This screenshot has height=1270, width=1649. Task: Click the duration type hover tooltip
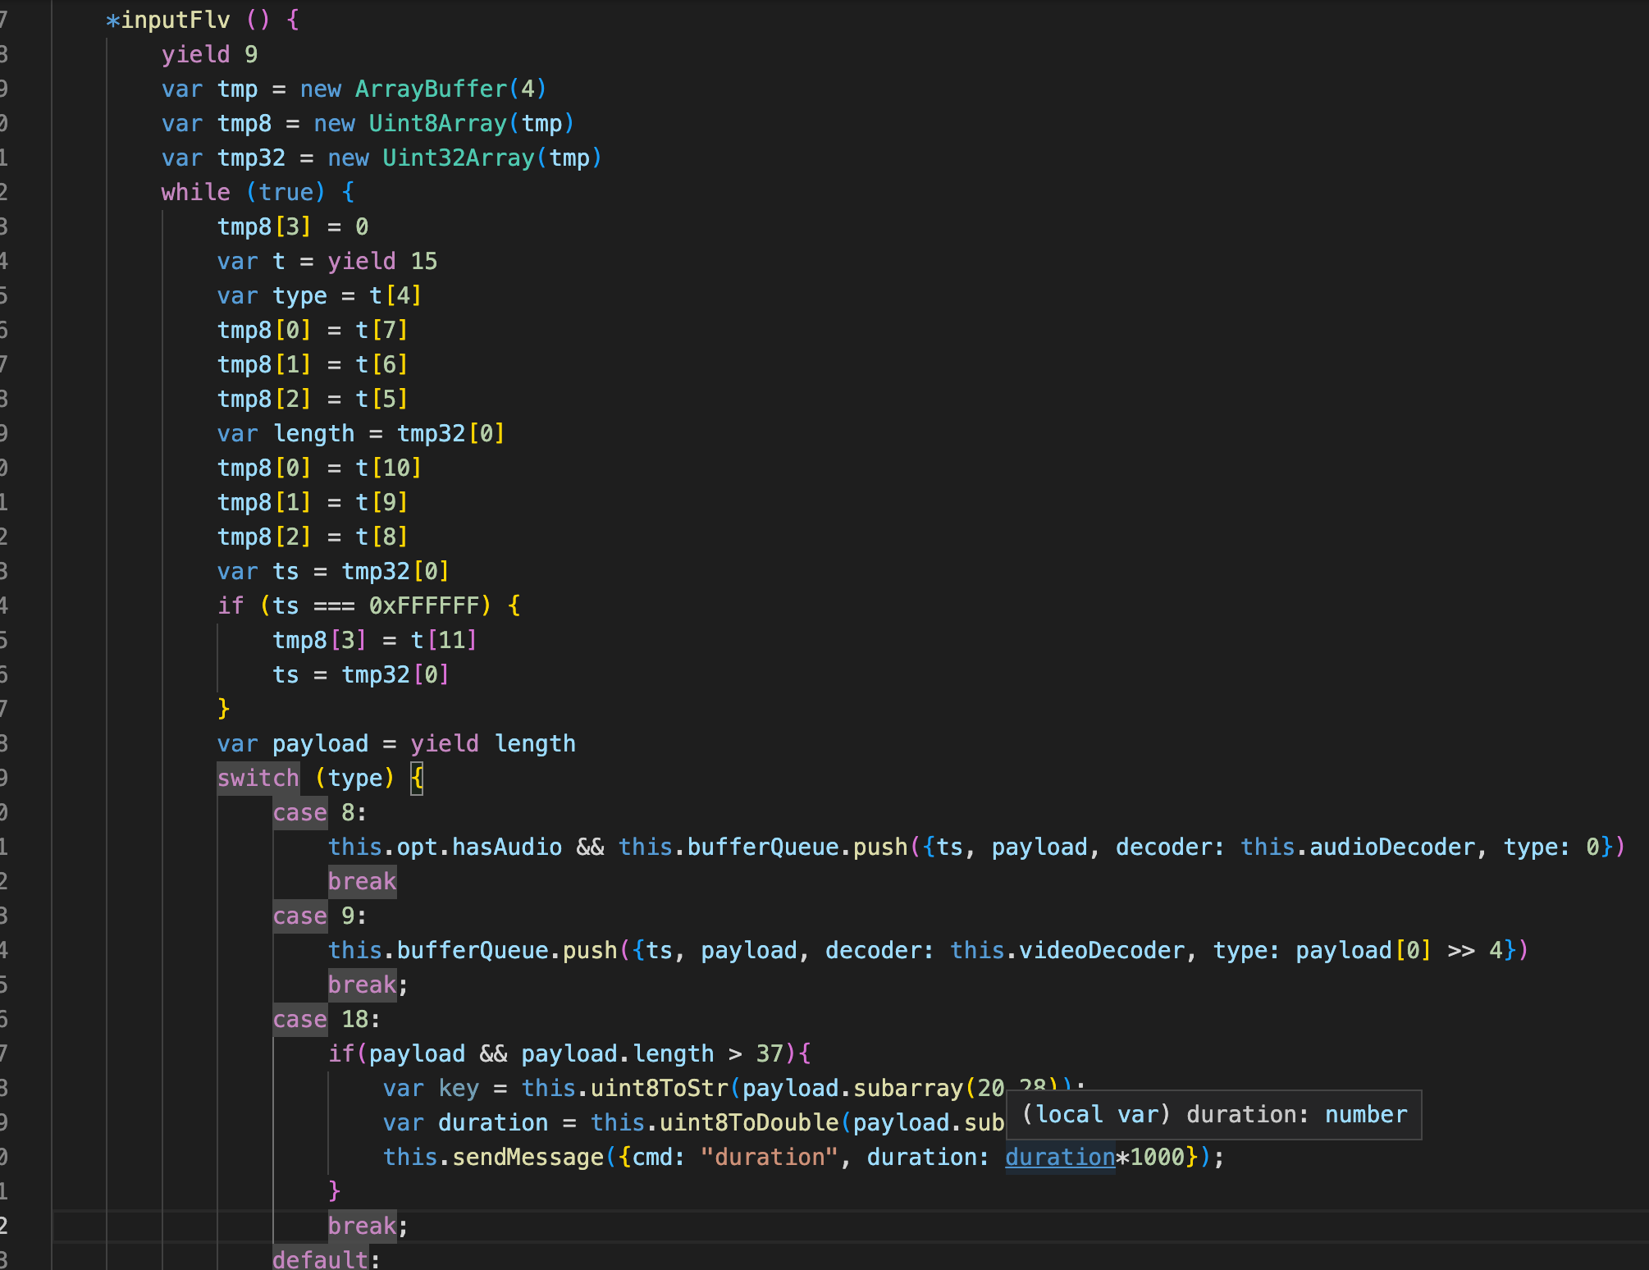point(1213,1115)
